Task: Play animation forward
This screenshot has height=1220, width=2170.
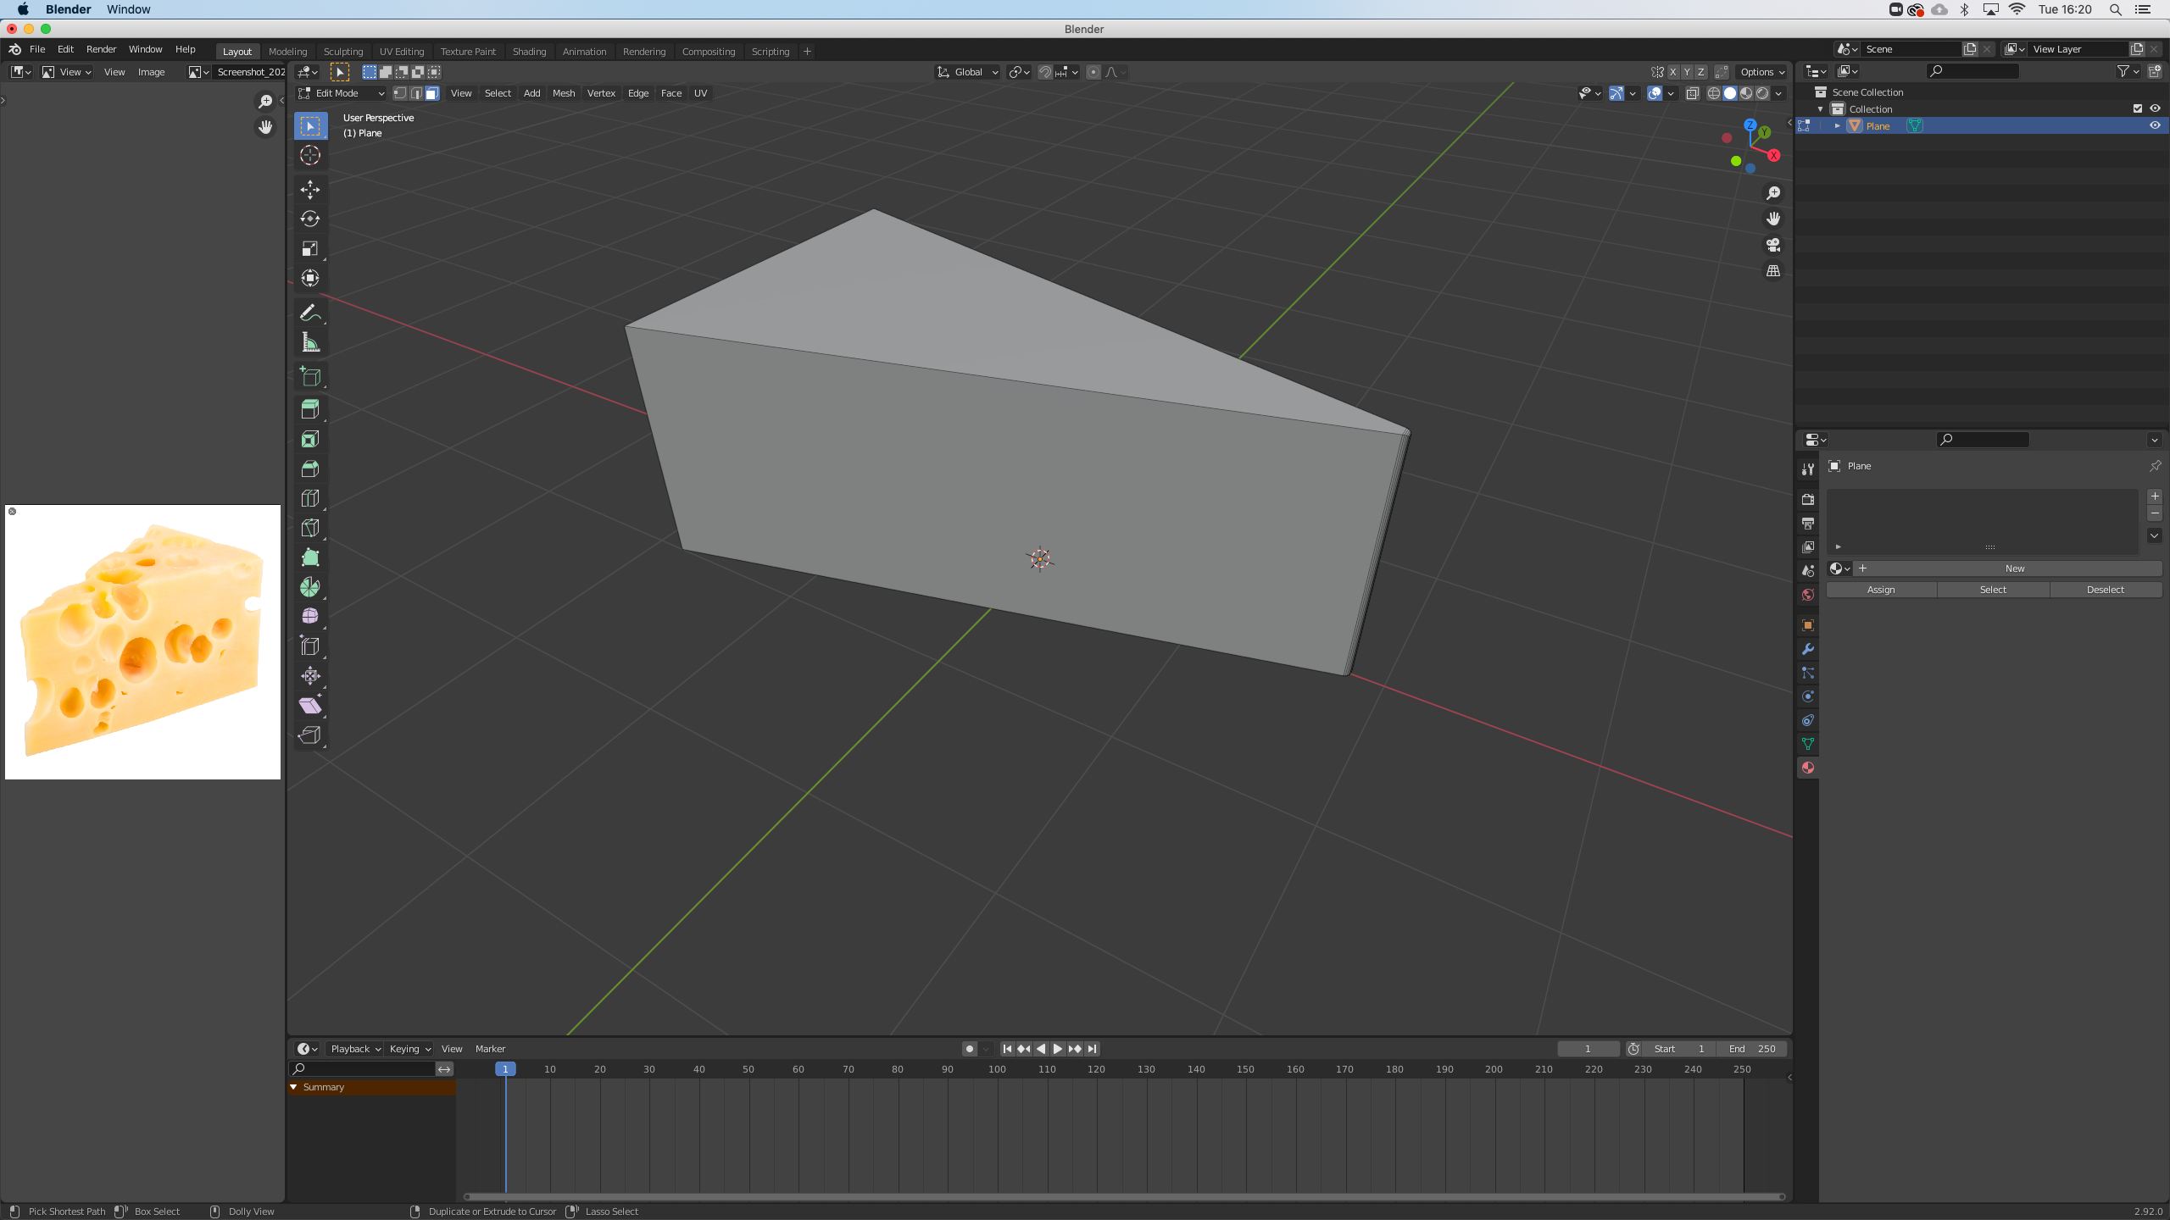Action: (x=1058, y=1049)
